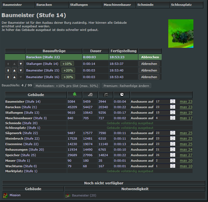Adjust the Baracken target level stepper
Image resolution: width=208 pixels, height=202 pixels.
tap(173, 107)
